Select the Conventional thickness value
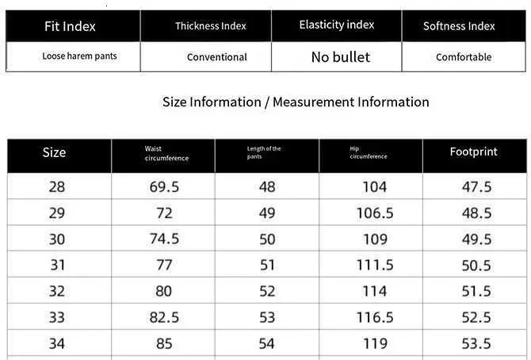The width and height of the screenshot is (531, 360). coord(216,57)
